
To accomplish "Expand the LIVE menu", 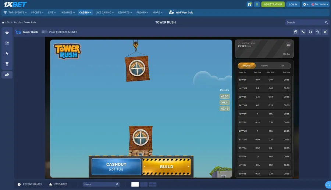I will pyautogui.click(x=52, y=12).
